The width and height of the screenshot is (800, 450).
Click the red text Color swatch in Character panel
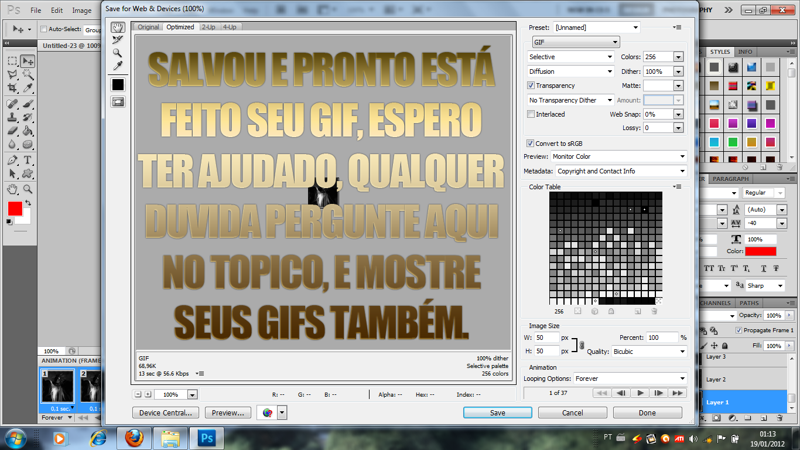[761, 251]
